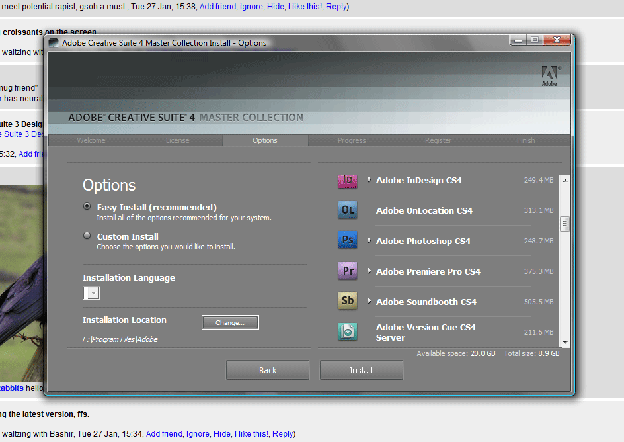Click the Adobe Premiere Pro CS4 icon
Image resolution: width=624 pixels, height=442 pixels.
click(348, 271)
